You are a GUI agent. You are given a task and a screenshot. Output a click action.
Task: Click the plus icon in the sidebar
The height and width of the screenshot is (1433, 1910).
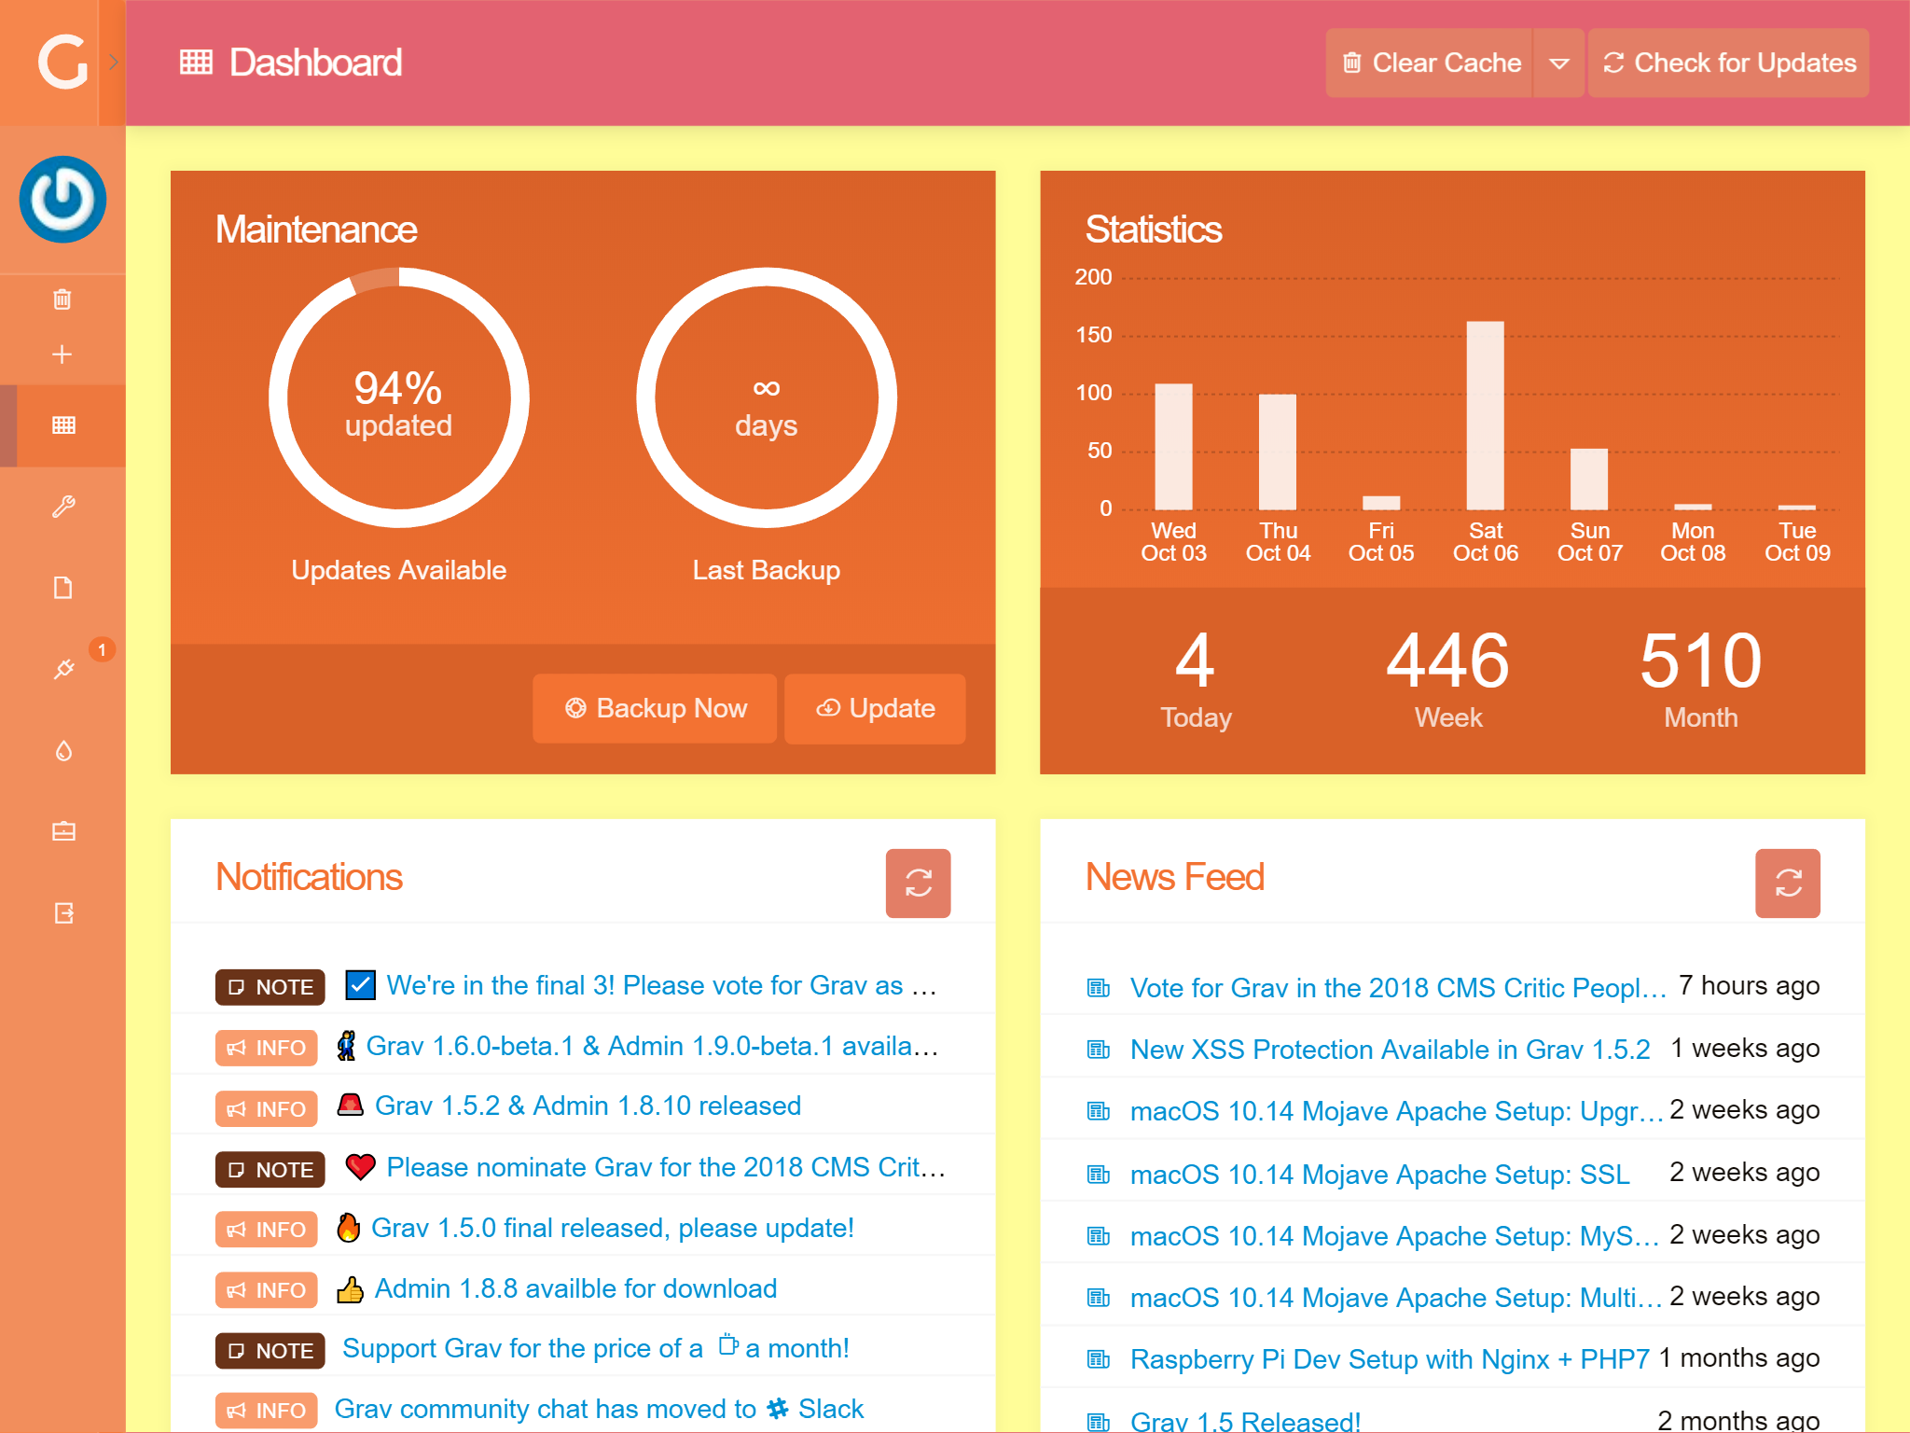(x=62, y=355)
